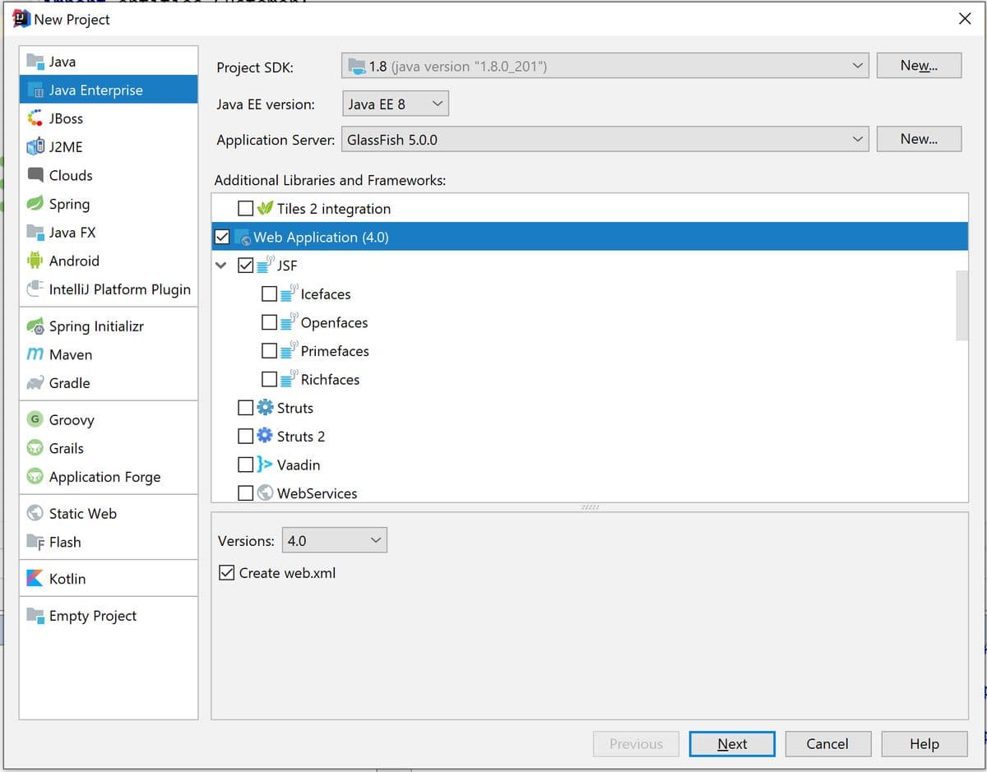This screenshot has height=772, width=987.
Task: Click the Gradle elephant icon
Action: click(35, 383)
